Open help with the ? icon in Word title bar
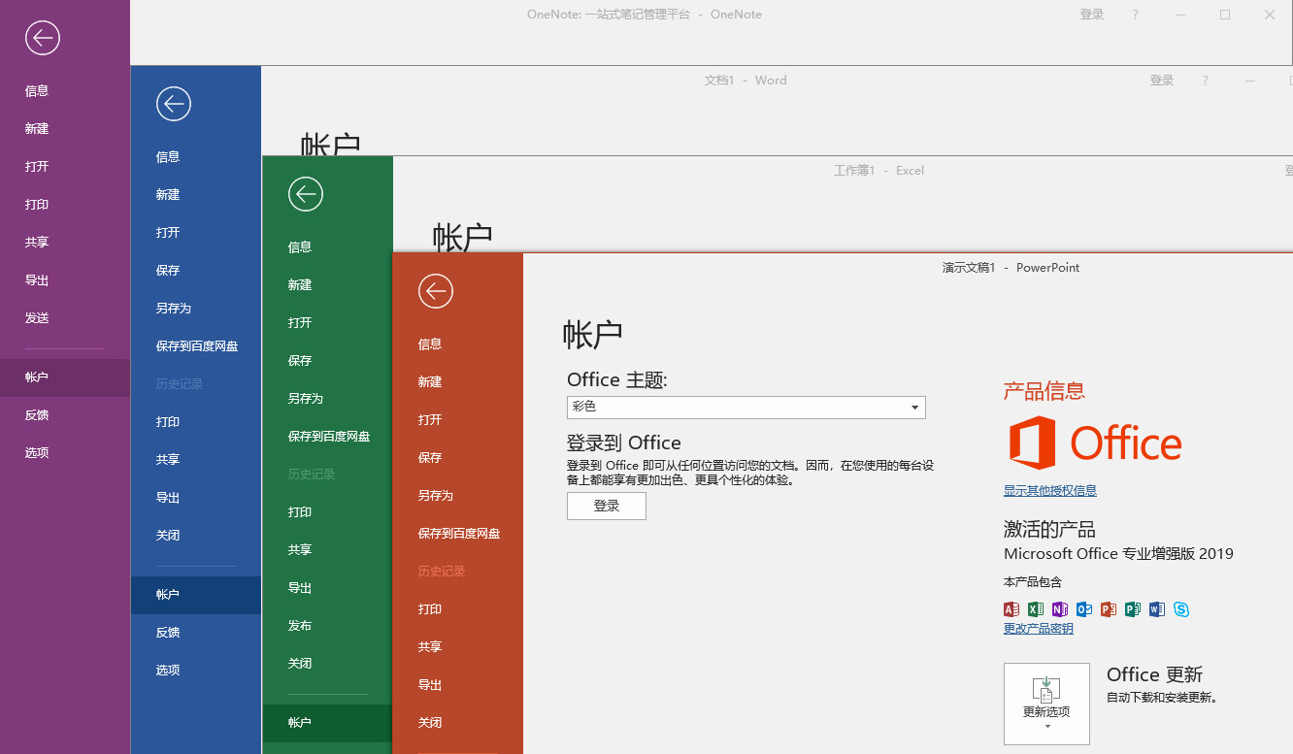Image resolution: width=1293 pixels, height=754 pixels. coord(1206,81)
